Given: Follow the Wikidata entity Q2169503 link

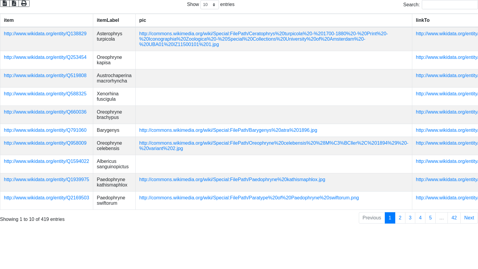Looking at the screenshot, I should (46, 198).
